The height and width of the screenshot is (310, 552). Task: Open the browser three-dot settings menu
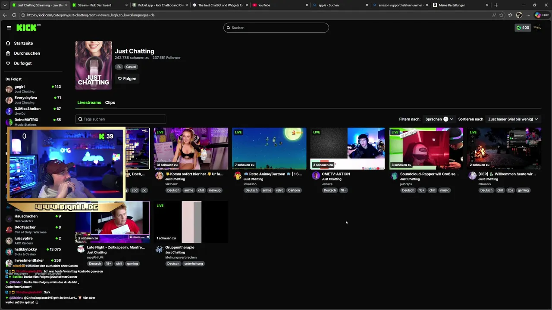528,15
